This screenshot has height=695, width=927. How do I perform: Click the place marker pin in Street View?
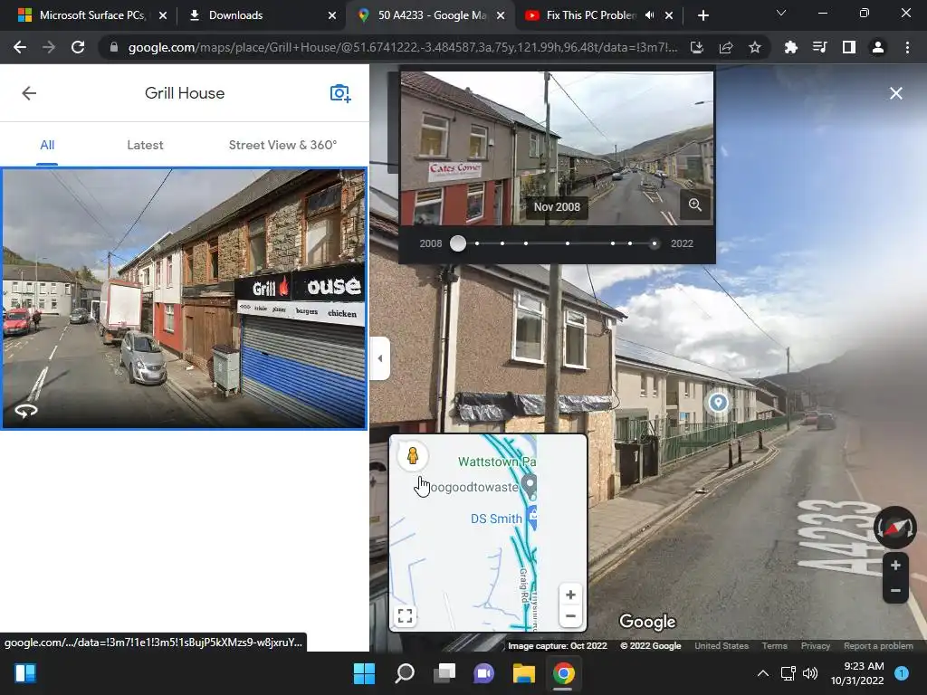(x=718, y=403)
